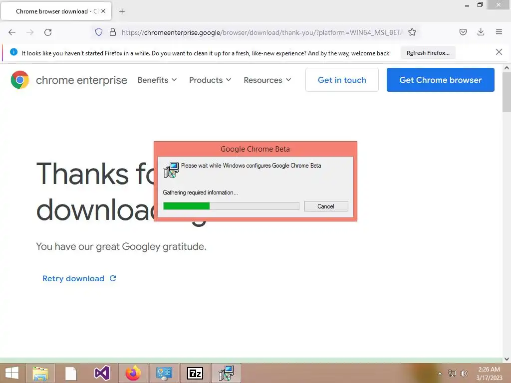511x383 pixels.
Task: Click the 'Gathering required information...' status text
Action: (x=200, y=192)
